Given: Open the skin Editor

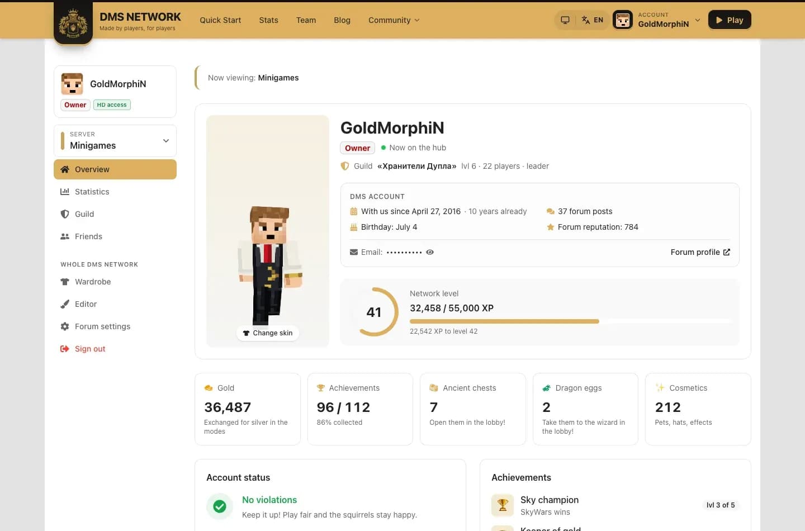Looking at the screenshot, I should coord(115,304).
